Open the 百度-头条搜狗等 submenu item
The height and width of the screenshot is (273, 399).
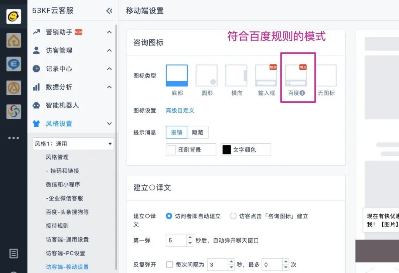click(x=67, y=212)
